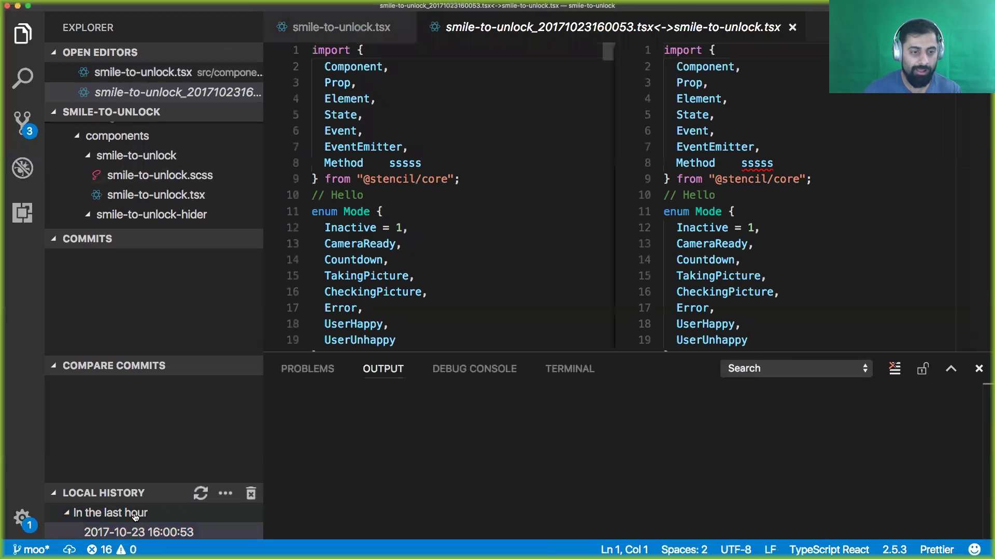Select the OUTPUT tab in panel
The image size is (995, 559).
[x=382, y=369]
